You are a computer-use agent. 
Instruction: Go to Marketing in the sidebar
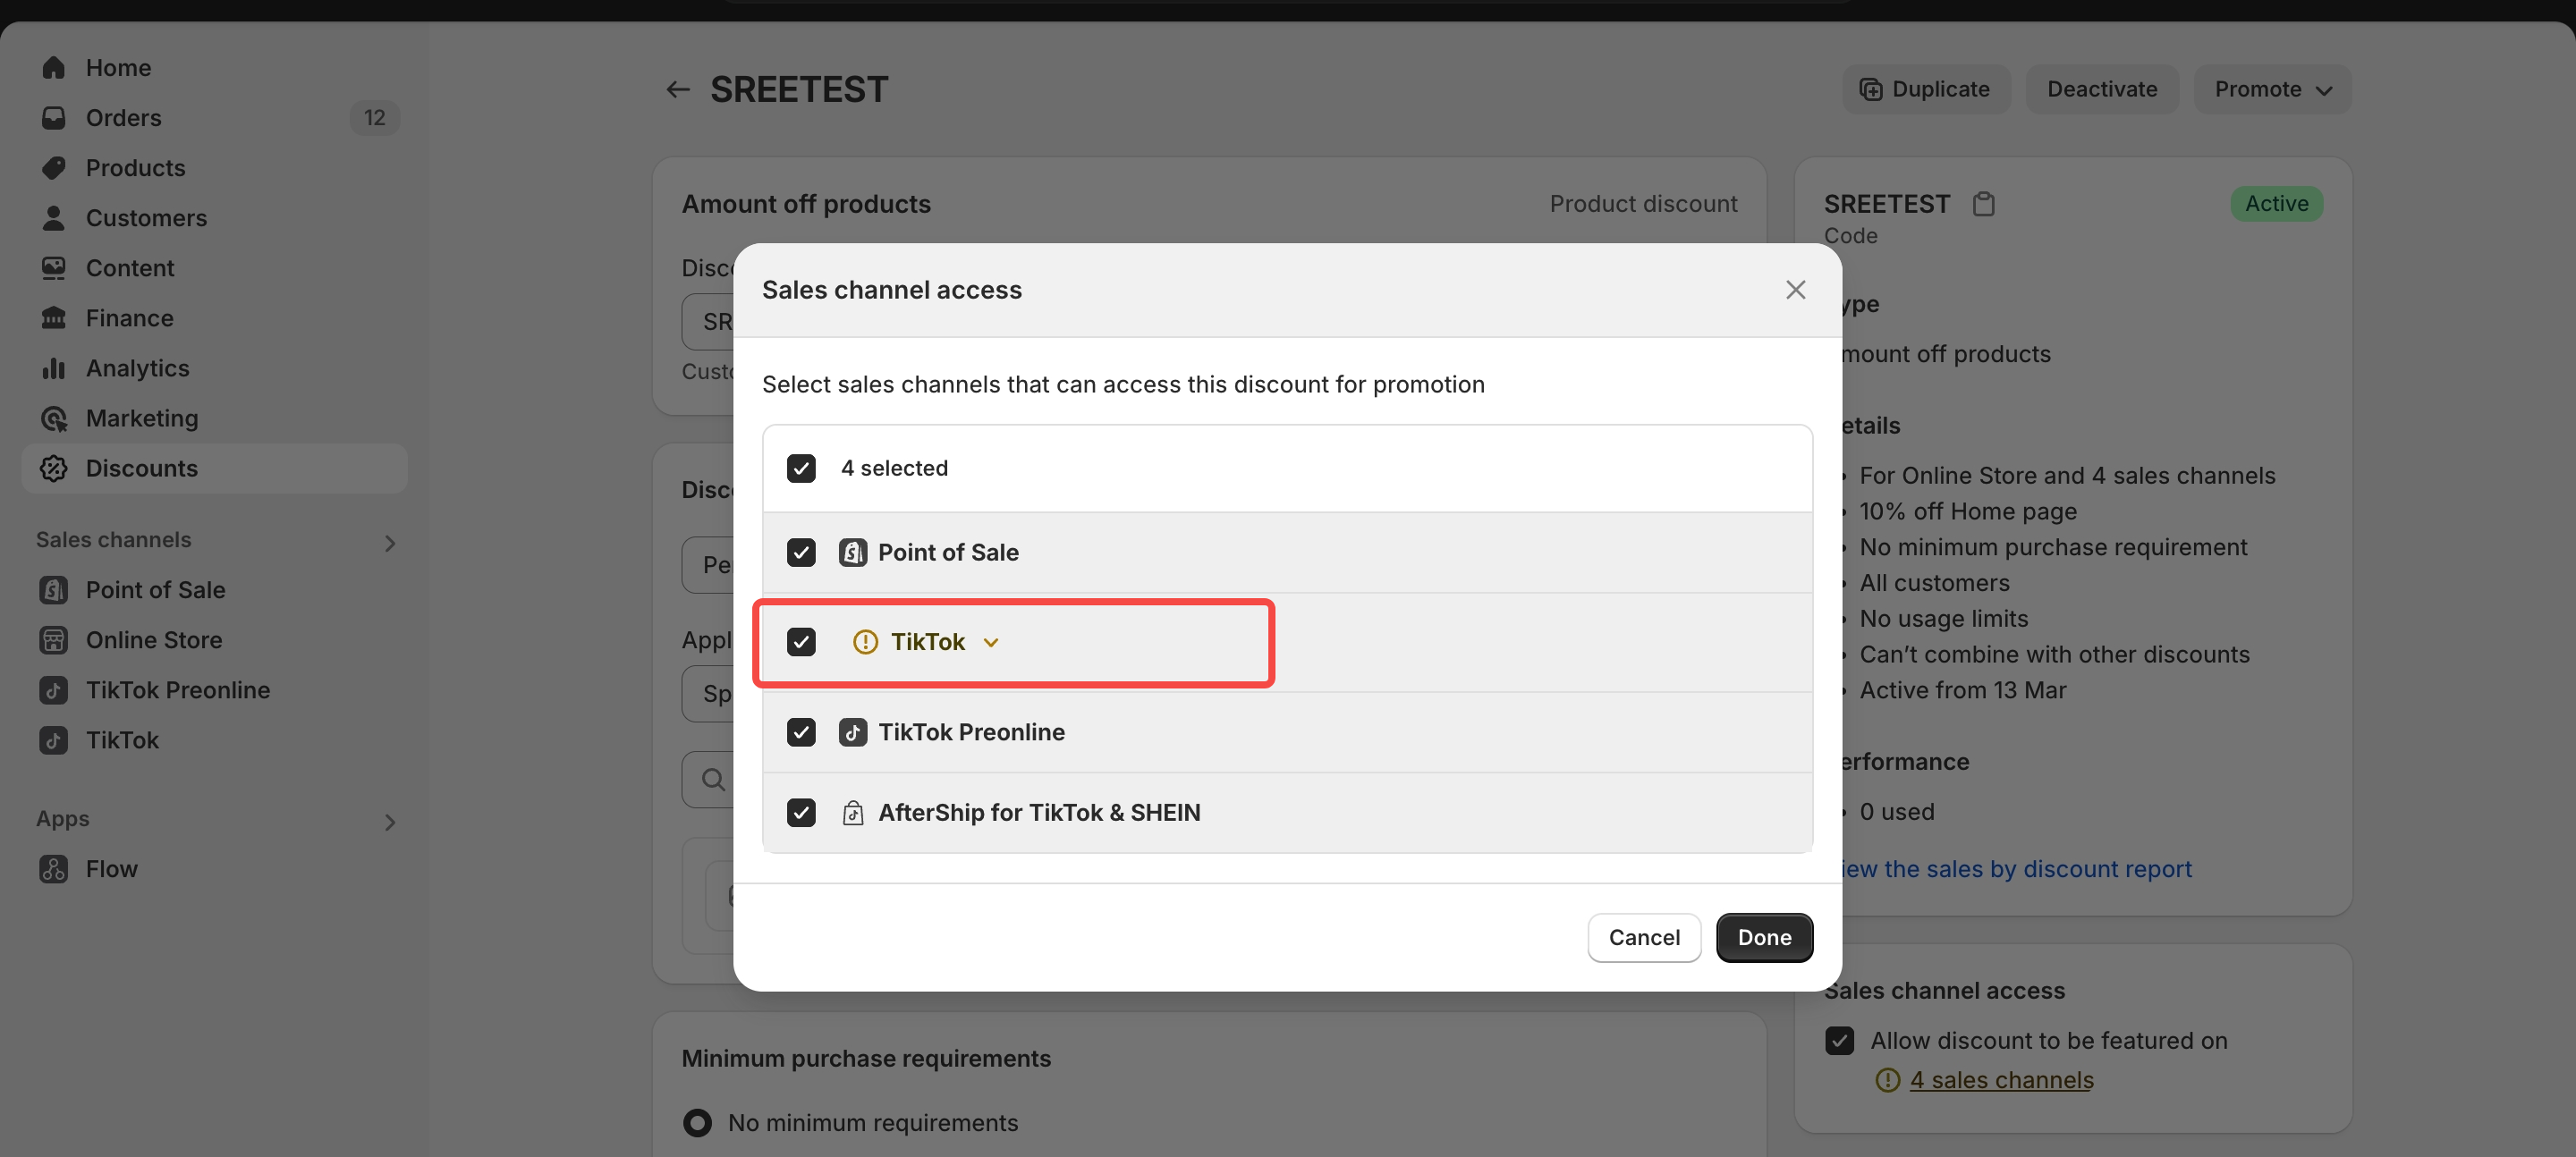pyautogui.click(x=142, y=418)
